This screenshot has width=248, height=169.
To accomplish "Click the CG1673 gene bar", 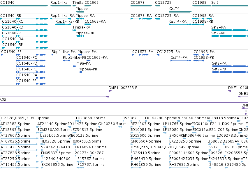I will click(x=141, y=6).
